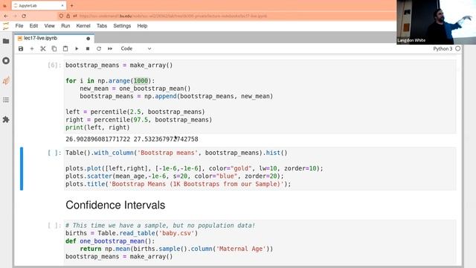Open the View menu
Screen dimensions: 476x268
(50, 26)
